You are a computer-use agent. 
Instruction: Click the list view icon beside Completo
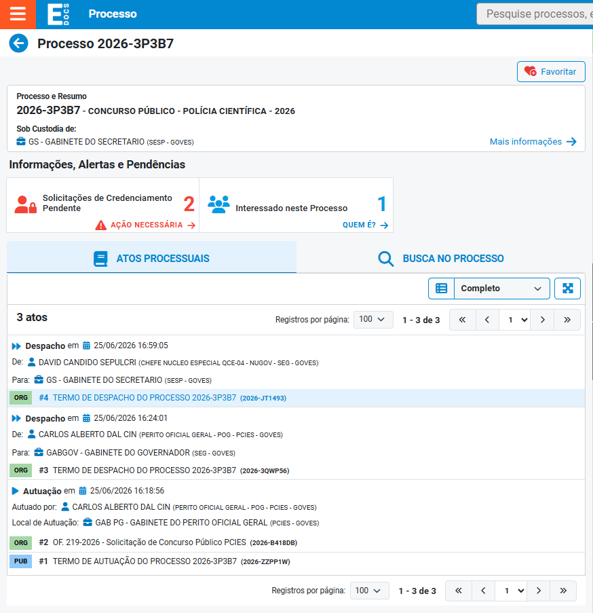[x=442, y=289]
